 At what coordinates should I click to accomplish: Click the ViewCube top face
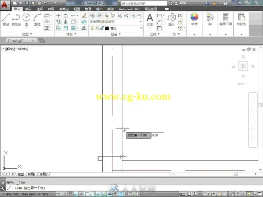click(x=243, y=66)
